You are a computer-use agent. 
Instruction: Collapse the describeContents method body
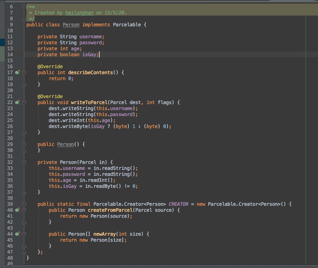click(24, 73)
